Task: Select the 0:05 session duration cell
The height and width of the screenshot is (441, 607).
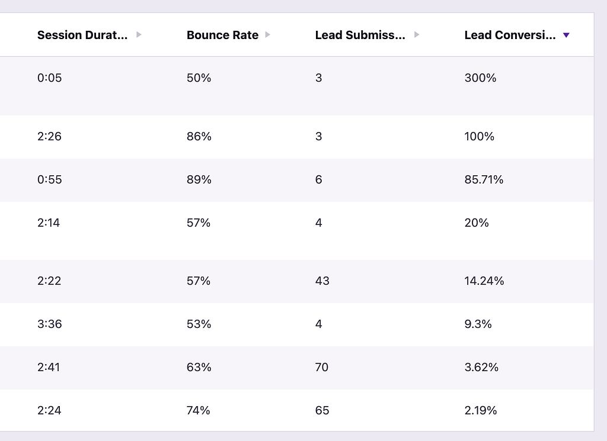Action: coord(49,78)
